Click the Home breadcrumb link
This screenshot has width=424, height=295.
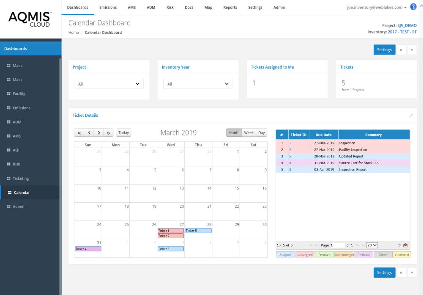pos(74,33)
